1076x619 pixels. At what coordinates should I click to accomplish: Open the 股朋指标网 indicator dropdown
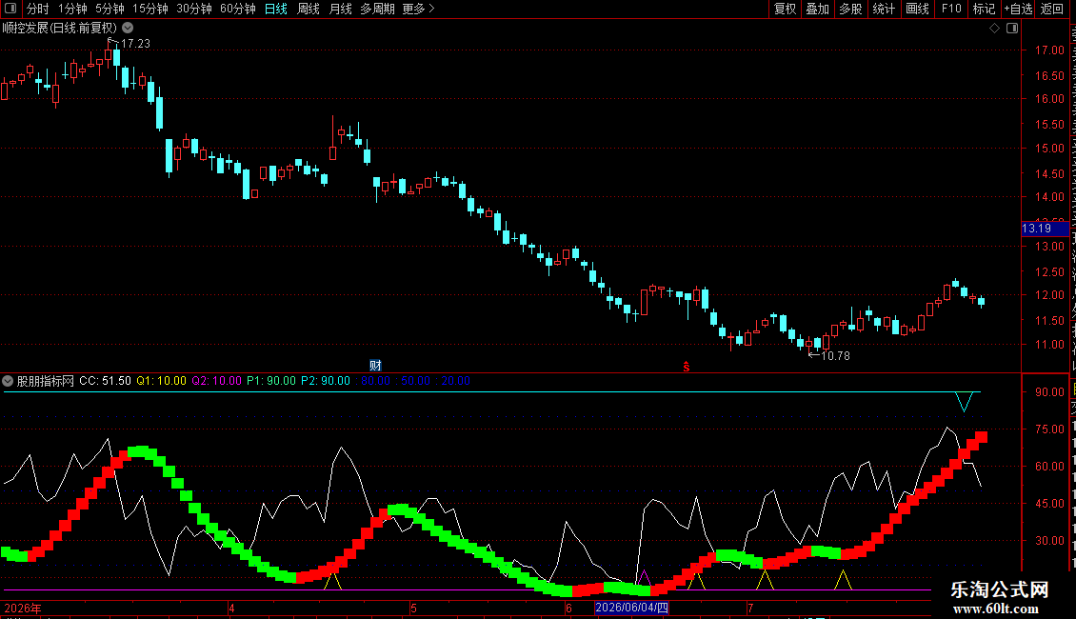pos(8,381)
